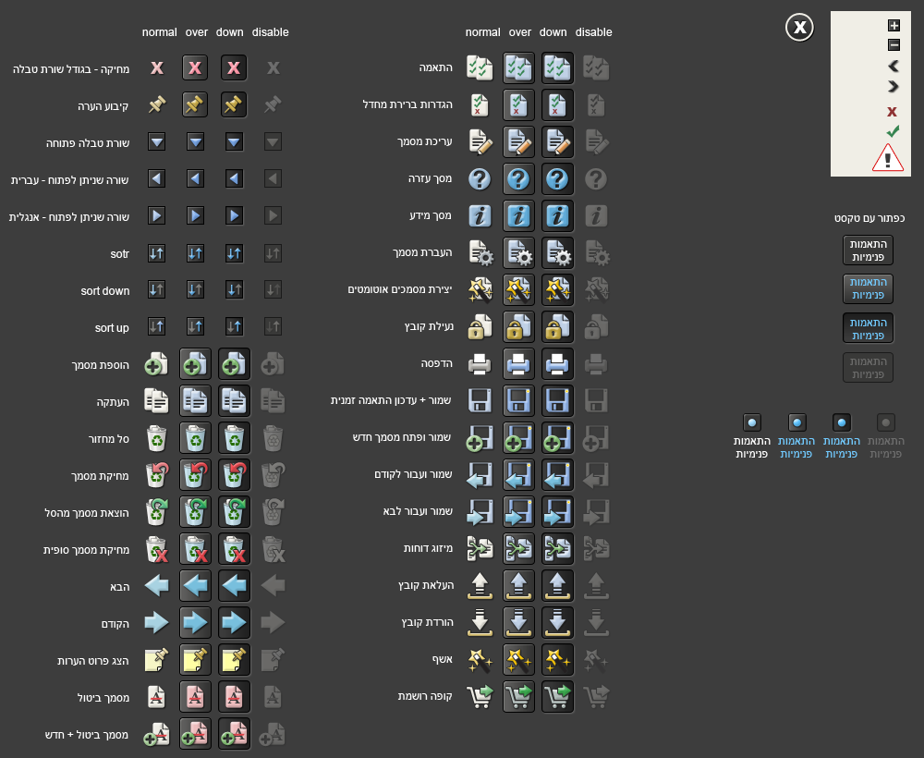Click the red warning triangle icon
The width and height of the screenshot is (924, 758).
click(x=887, y=158)
